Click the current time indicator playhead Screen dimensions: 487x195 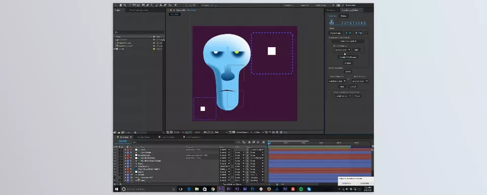(x=269, y=143)
